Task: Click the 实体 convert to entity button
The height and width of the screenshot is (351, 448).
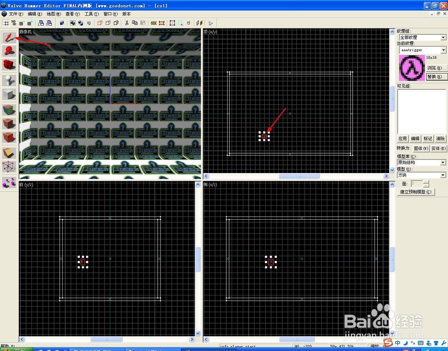Action: coord(438,148)
